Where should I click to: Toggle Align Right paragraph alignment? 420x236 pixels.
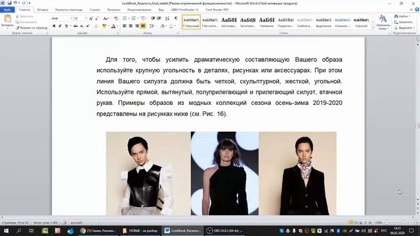click(x=137, y=26)
